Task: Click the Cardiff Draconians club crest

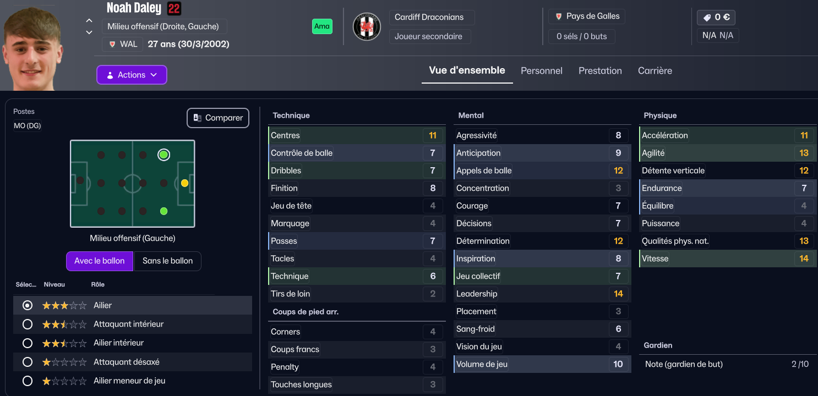Action: tap(367, 26)
